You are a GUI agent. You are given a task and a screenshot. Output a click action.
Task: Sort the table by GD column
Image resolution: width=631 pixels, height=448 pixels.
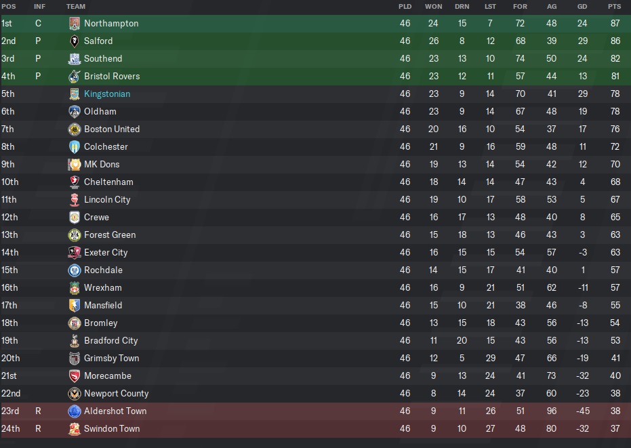582,7
